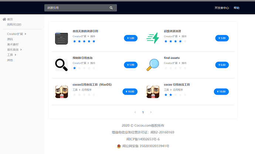
Task: Open the 查找无效的资源引用 title
Action: pyautogui.click(x=85, y=31)
